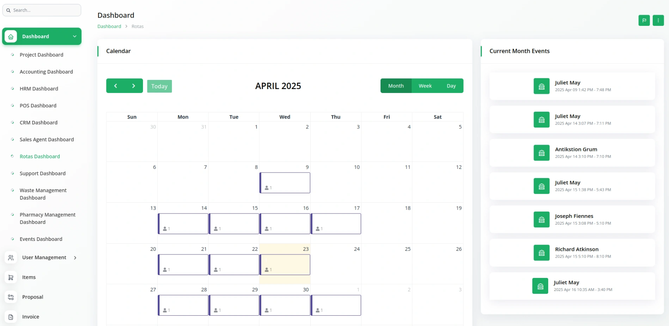
Task: Open Sales Agent Dashboard
Action: coord(46,140)
